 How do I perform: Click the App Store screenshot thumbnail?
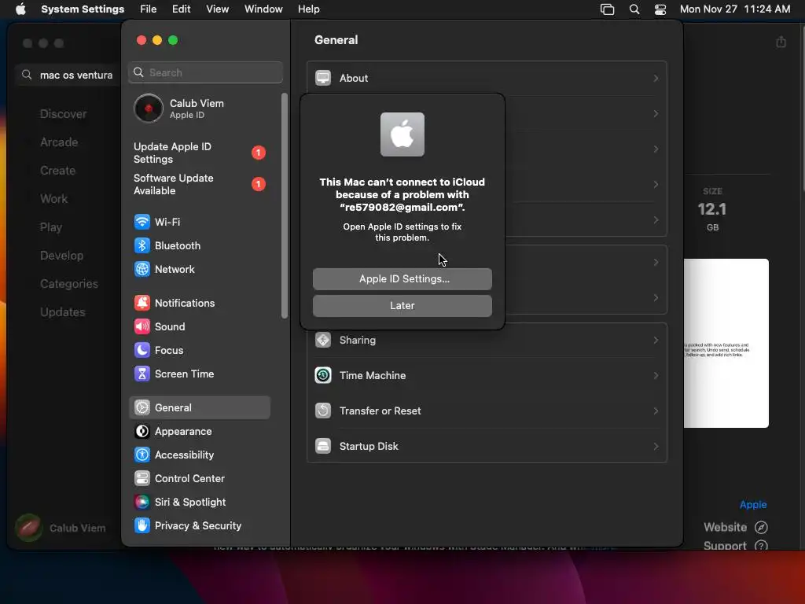coord(726,343)
